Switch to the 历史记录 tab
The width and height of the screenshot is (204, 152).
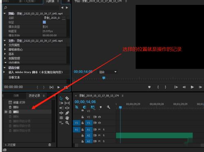(34, 96)
